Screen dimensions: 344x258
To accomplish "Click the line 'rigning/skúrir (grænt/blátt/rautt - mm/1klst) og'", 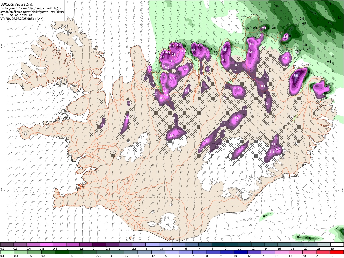I will 31,8.
